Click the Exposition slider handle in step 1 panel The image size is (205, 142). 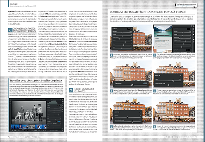coord(122,33)
